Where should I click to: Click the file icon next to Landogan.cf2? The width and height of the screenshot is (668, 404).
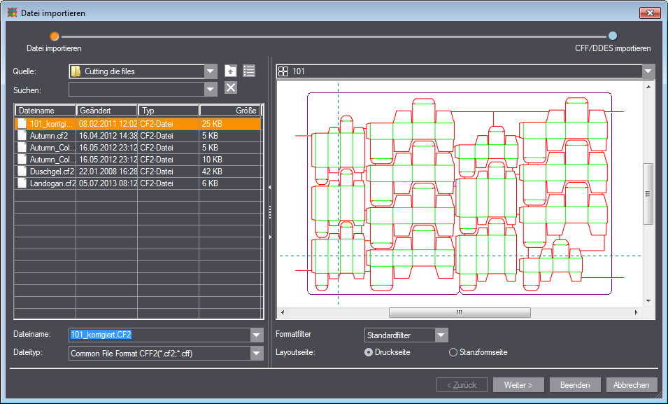click(x=22, y=183)
